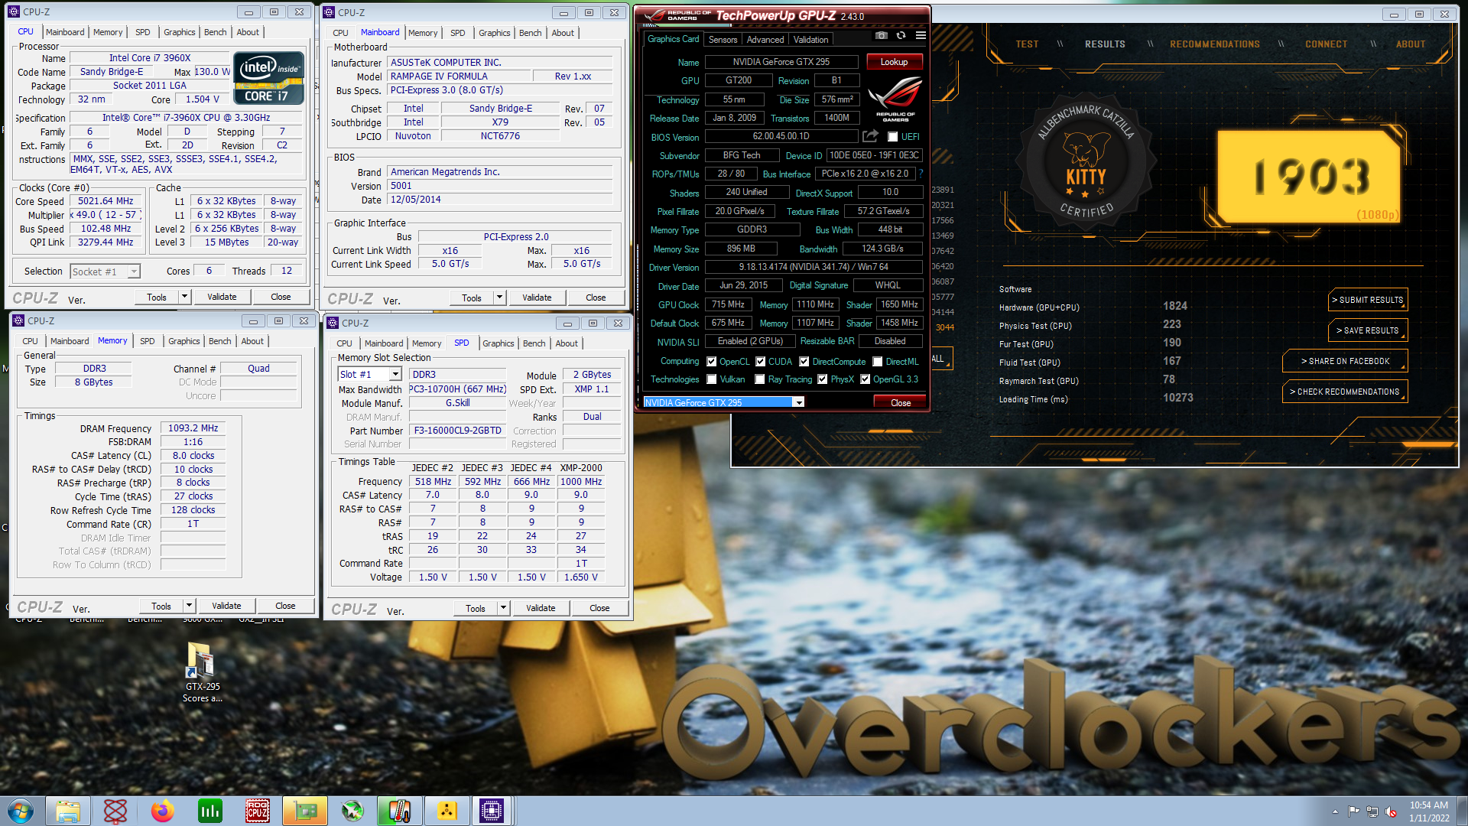1468x826 pixels.
Task: Toggle the Vulkan checkbox
Action: 712,379
